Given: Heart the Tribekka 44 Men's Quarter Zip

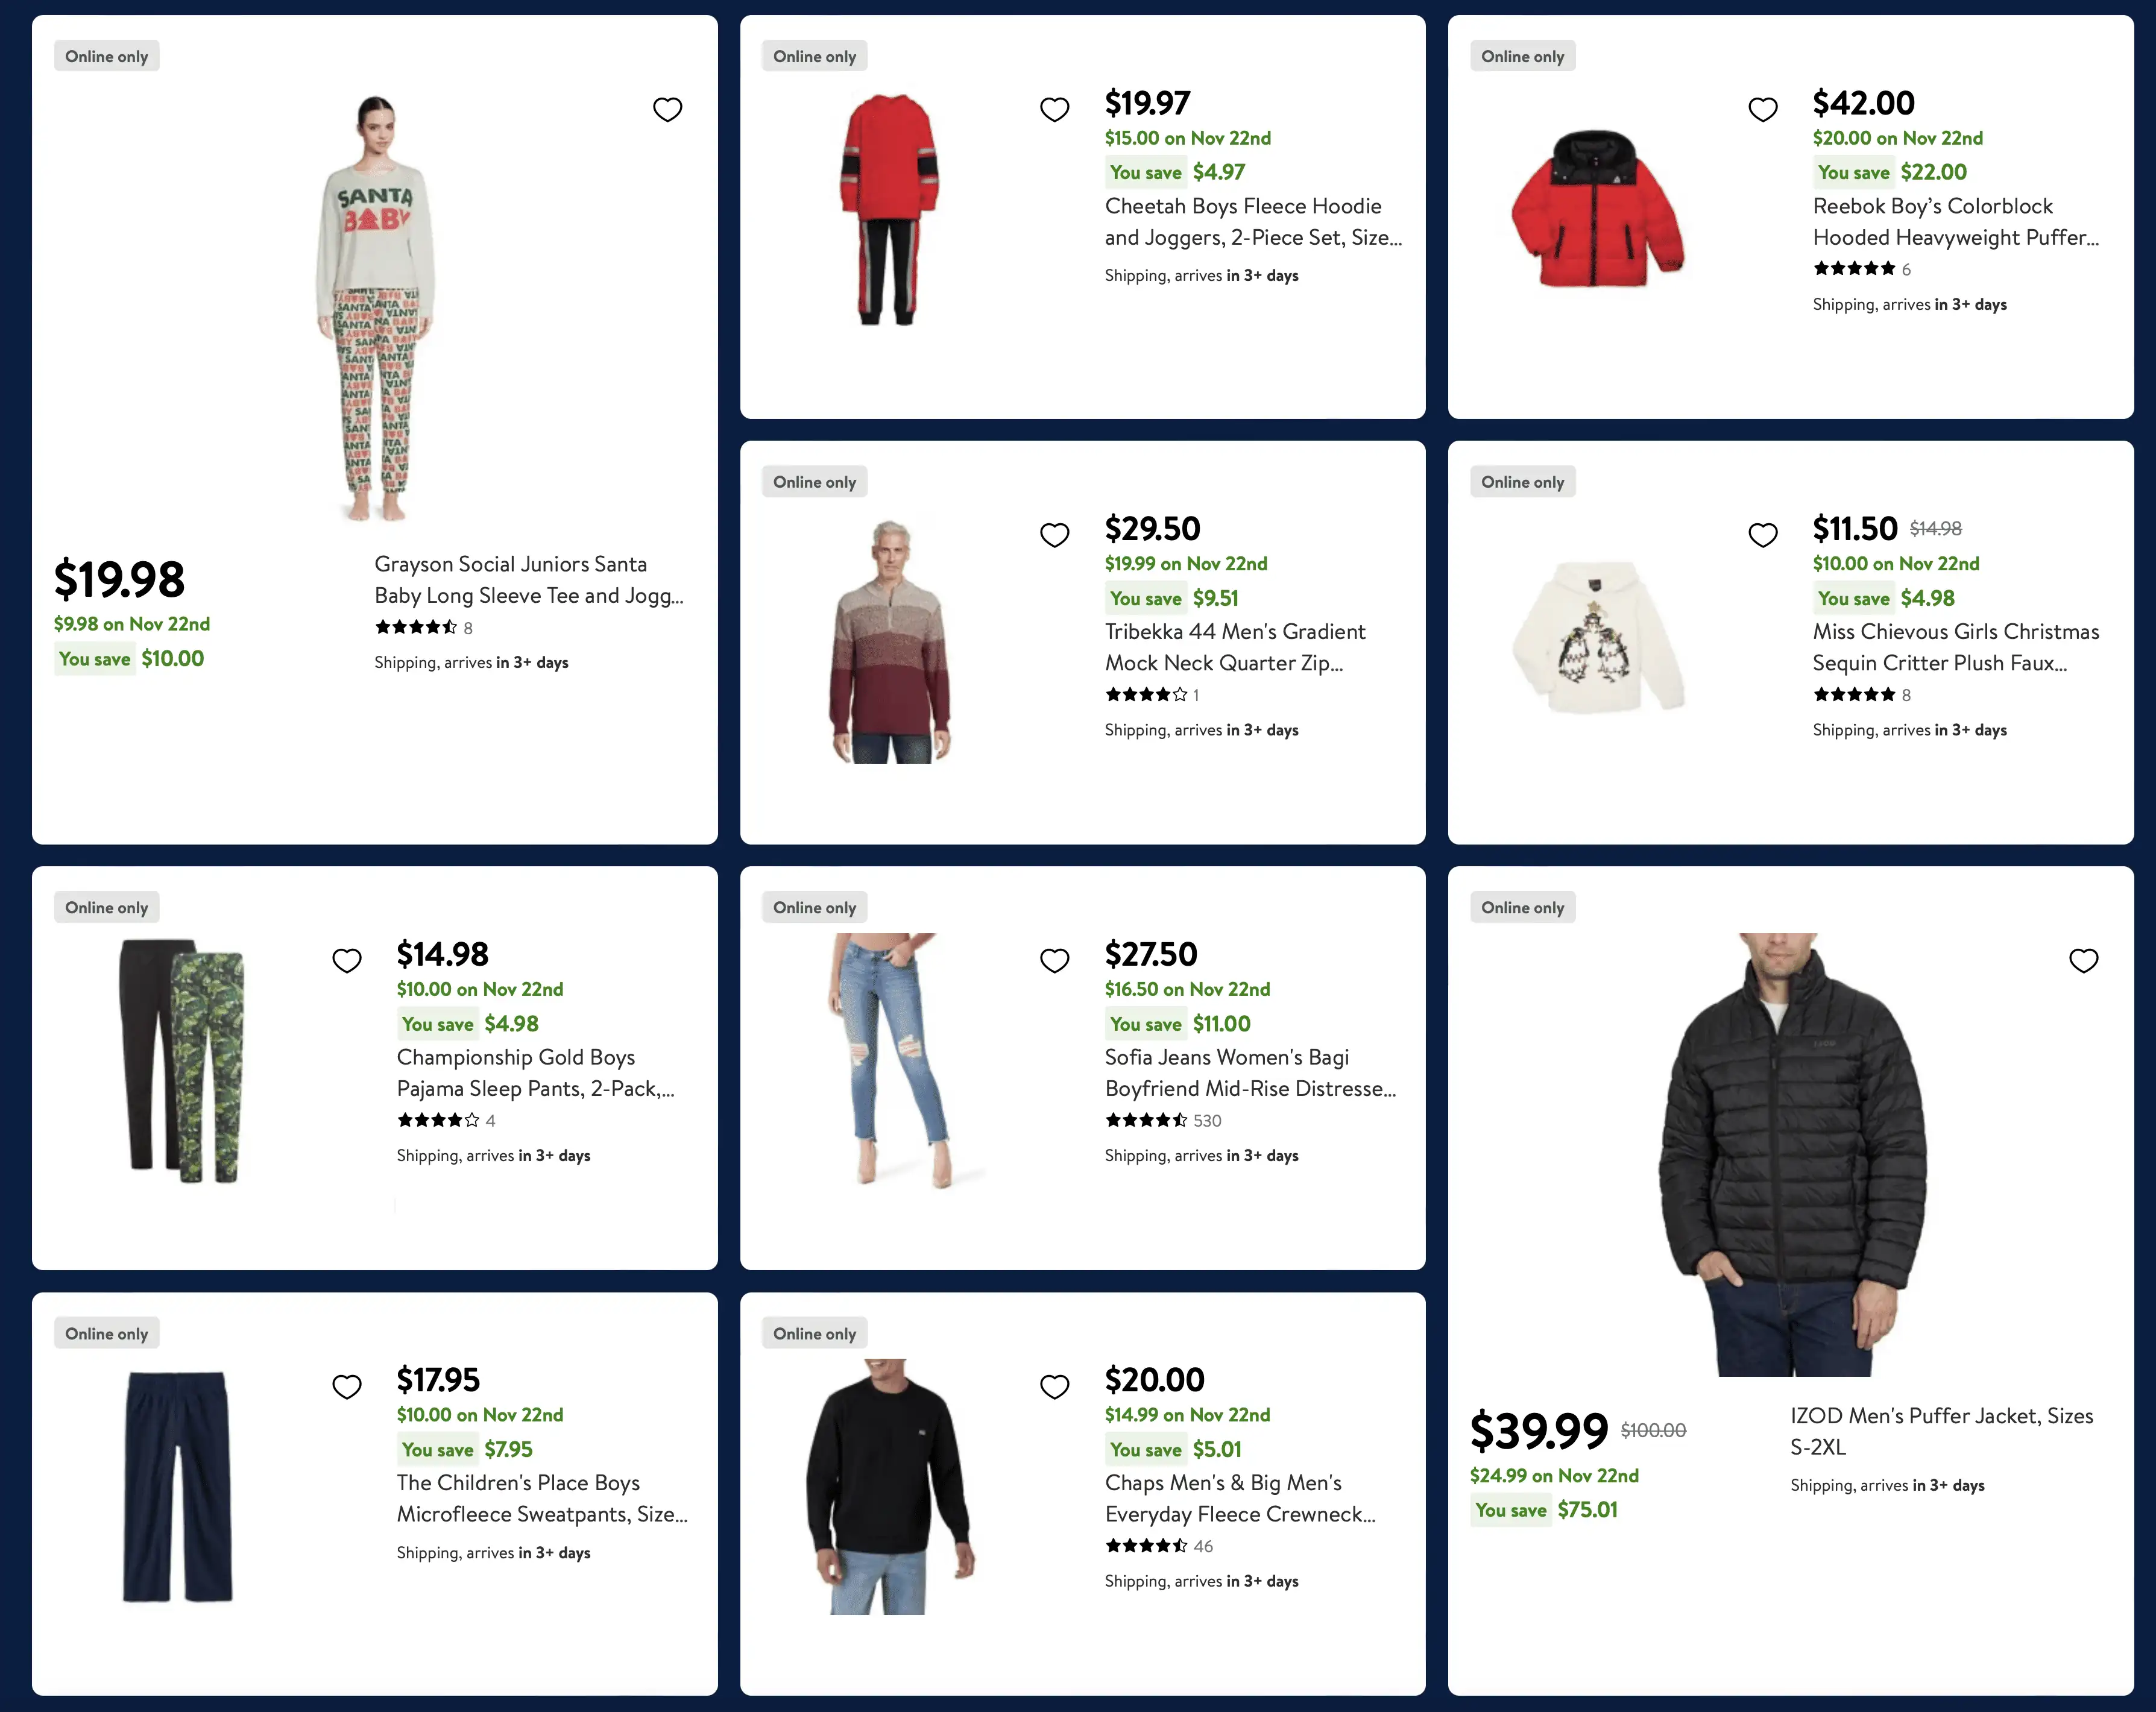Looking at the screenshot, I should point(1054,535).
